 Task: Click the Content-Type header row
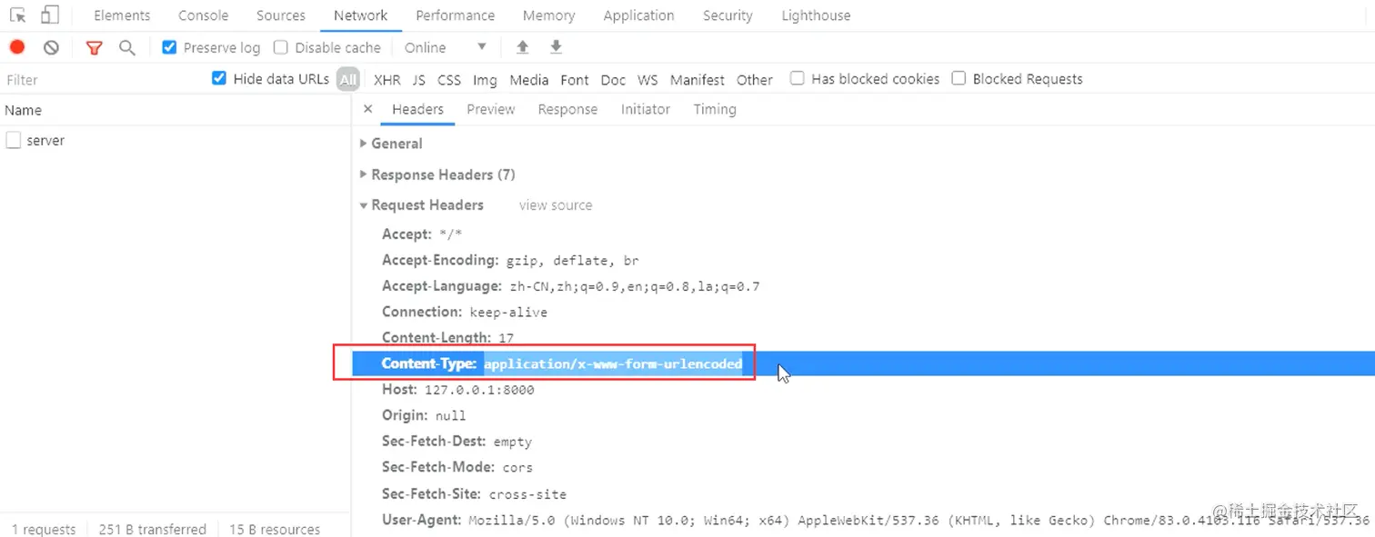coord(863,363)
